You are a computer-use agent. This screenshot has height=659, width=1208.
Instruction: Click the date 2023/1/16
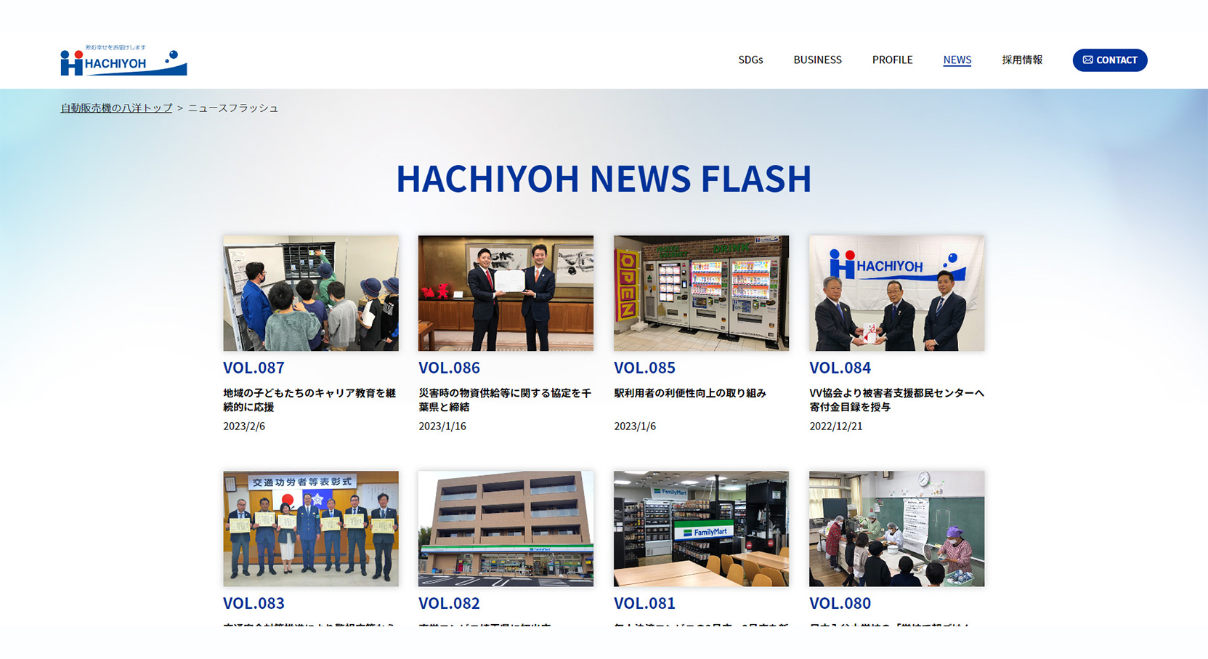[442, 426]
